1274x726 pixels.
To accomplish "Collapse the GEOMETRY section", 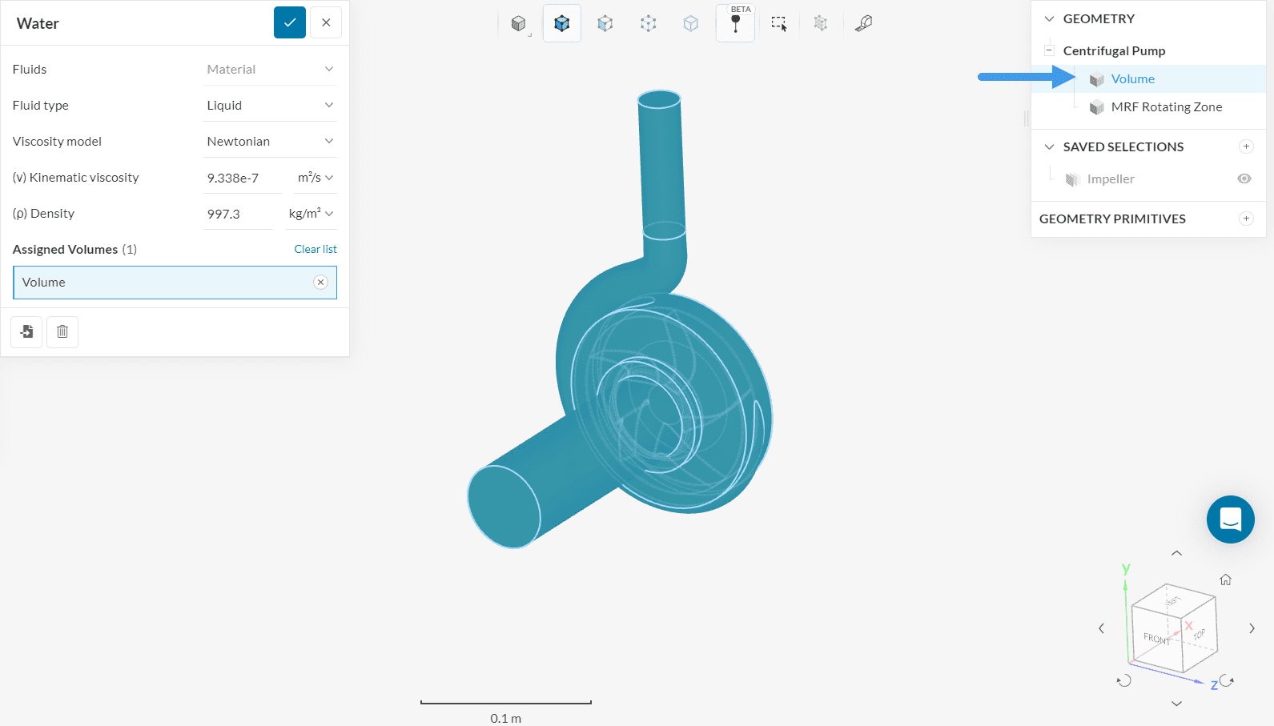I will coord(1049,18).
